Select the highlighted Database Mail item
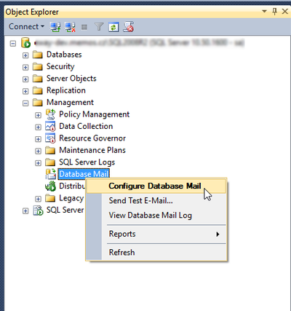291x311 pixels. (84, 174)
